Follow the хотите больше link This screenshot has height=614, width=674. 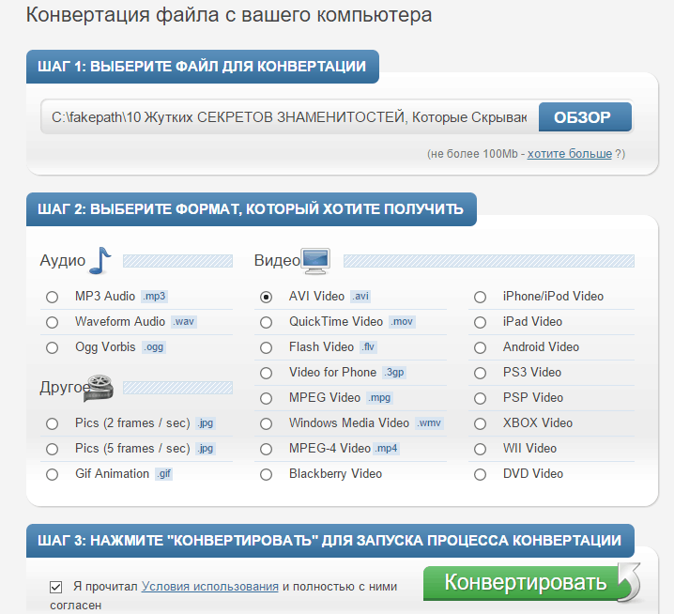[569, 153]
